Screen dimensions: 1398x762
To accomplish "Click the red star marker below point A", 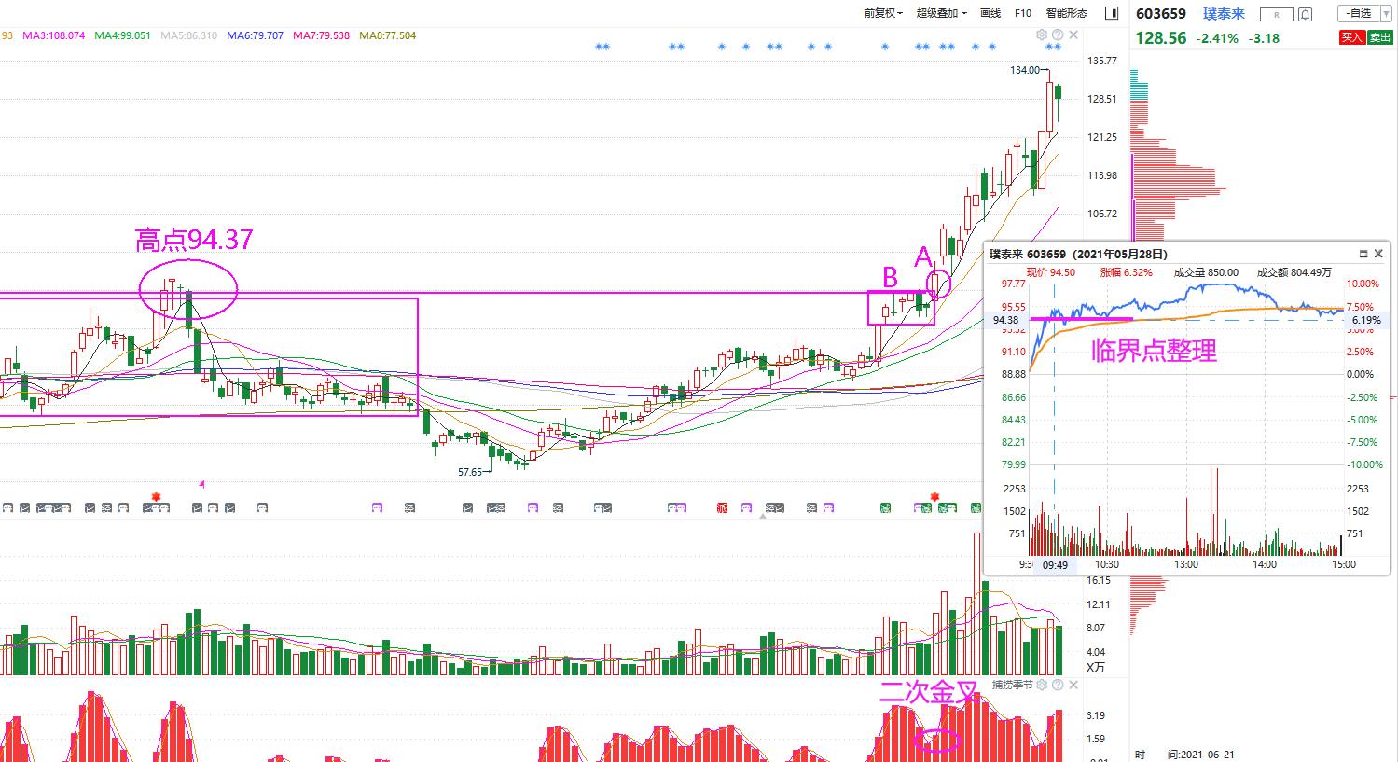I will coord(934,496).
